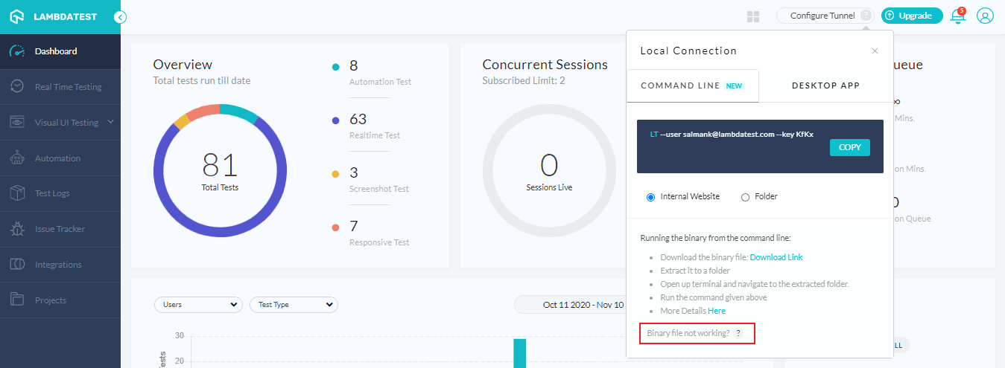This screenshot has height=368, width=1005.
Task: Click the help icon beside Binary file not working
Action: pyautogui.click(x=738, y=334)
